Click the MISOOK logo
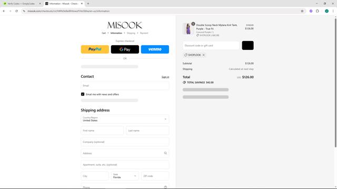This screenshot has height=189, width=337. click(125, 25)
